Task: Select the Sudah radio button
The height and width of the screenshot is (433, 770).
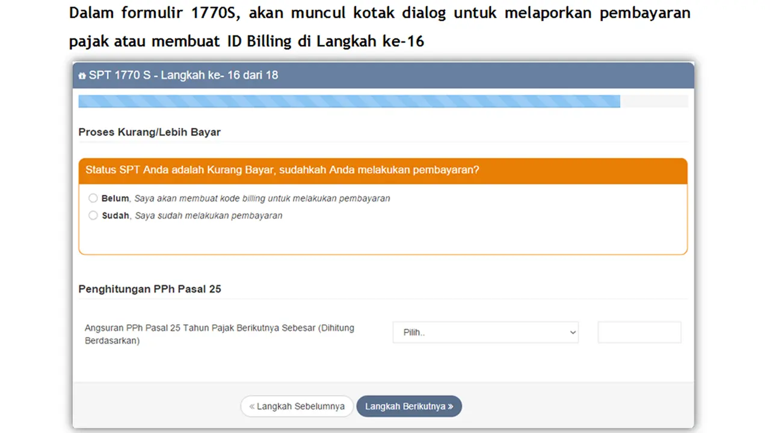Action: coord(93,215)
